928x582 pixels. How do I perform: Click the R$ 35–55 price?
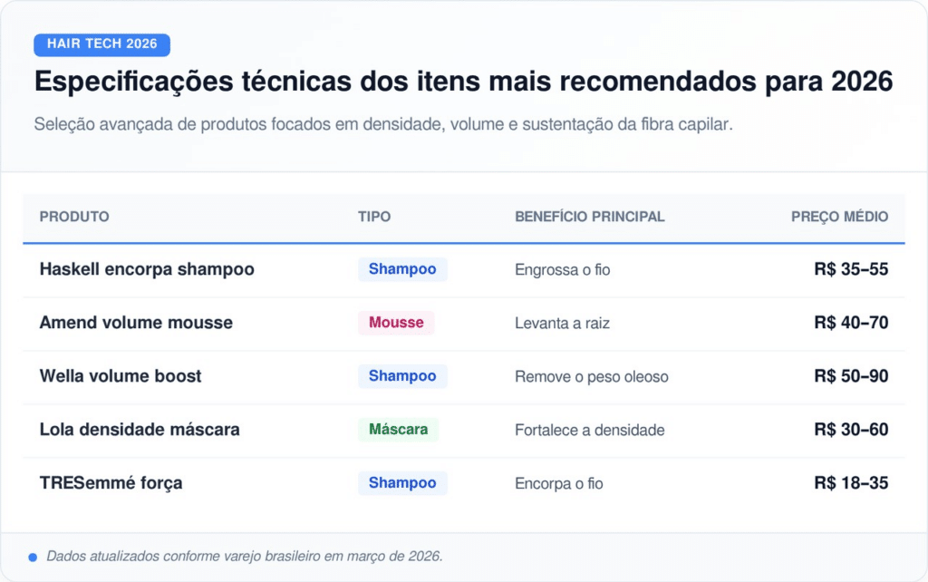(x=851, y=269)
